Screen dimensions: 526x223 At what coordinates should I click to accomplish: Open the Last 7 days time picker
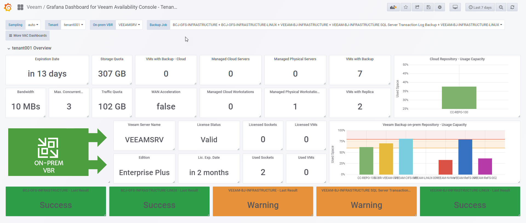480,7
